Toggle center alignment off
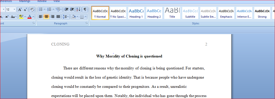275x99 pixels. tap(46, 17)
